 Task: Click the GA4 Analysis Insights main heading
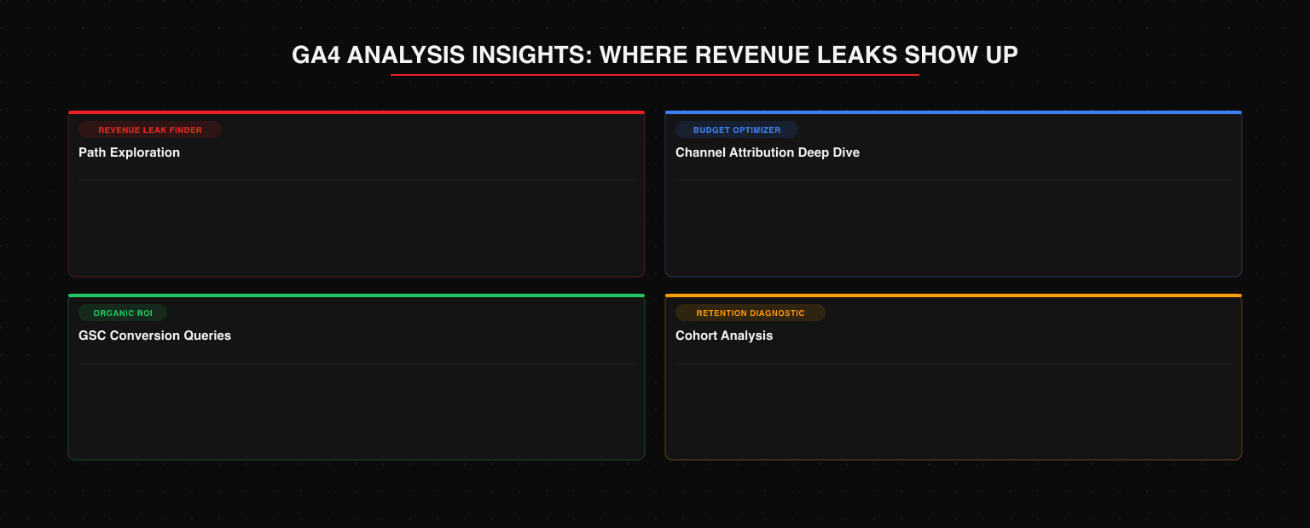click(x=655, y=55)
